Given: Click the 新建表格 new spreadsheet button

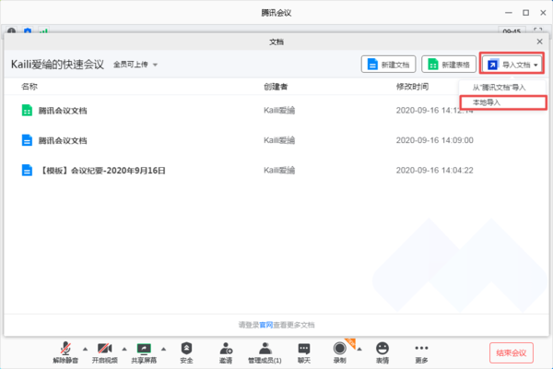Looking at the screenshot, I should (x=449, y=65).
